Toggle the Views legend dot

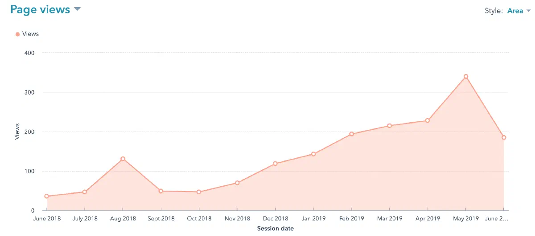click(x=17, y=34)
